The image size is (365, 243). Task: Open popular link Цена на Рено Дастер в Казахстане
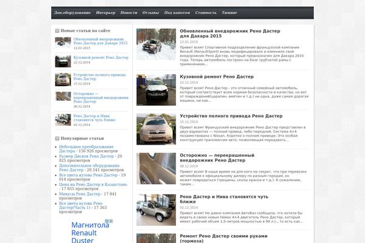(x=94, y=185)
